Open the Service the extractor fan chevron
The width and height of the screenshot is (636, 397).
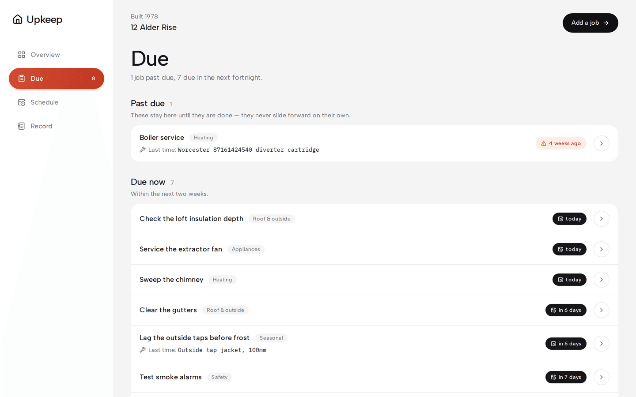click(602, 249)
